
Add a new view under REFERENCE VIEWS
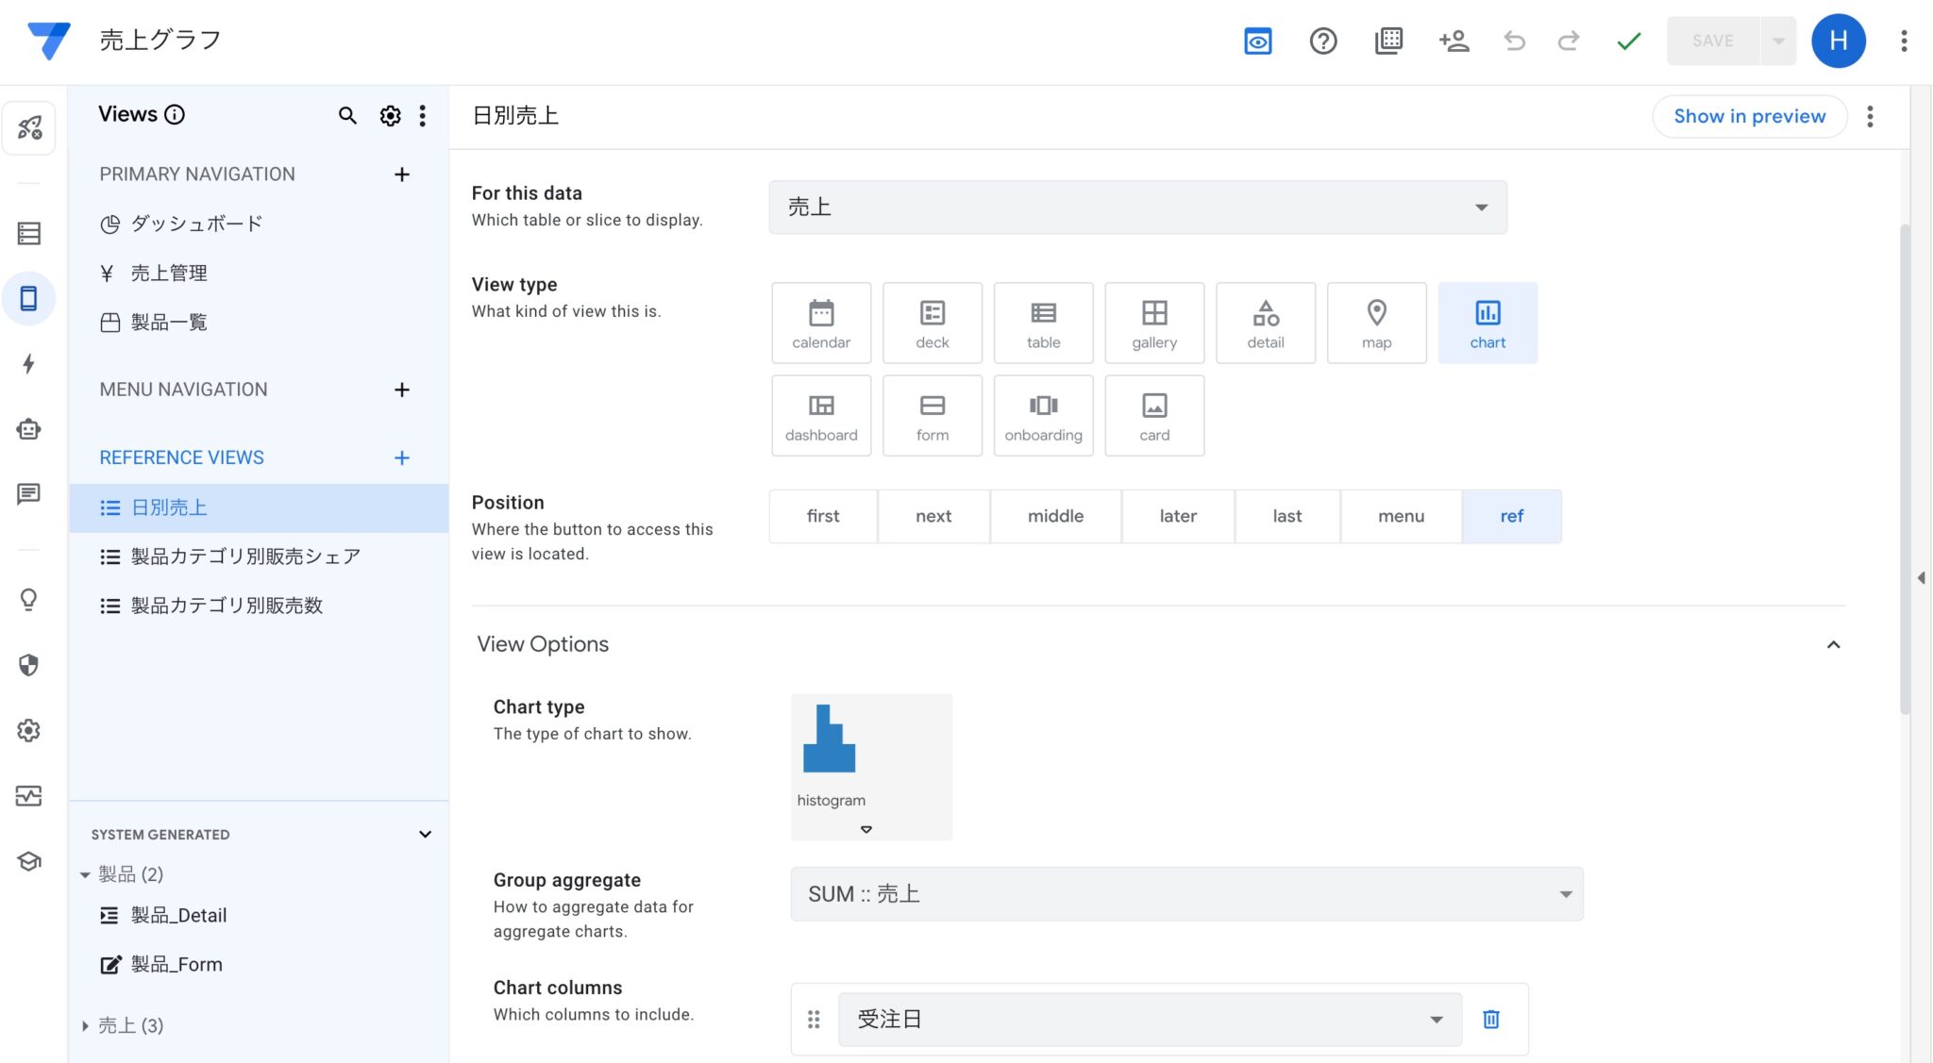tap(402, 457)
